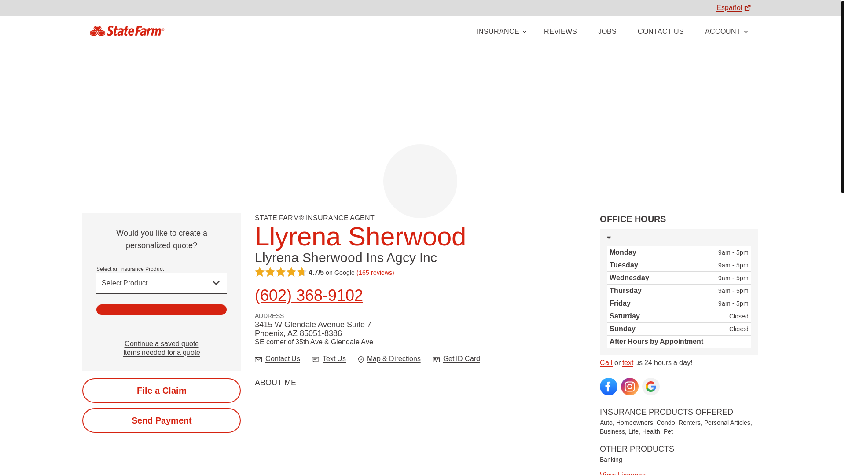This screenshot has width=845, height=475.
Task: Click the chat bubble icon next to Text Us
Action: (316, 360)
